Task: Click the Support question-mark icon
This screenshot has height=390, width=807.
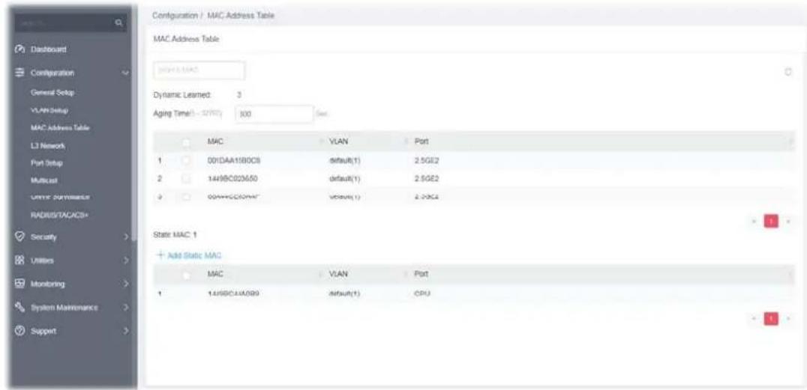Action: (20, 330)
